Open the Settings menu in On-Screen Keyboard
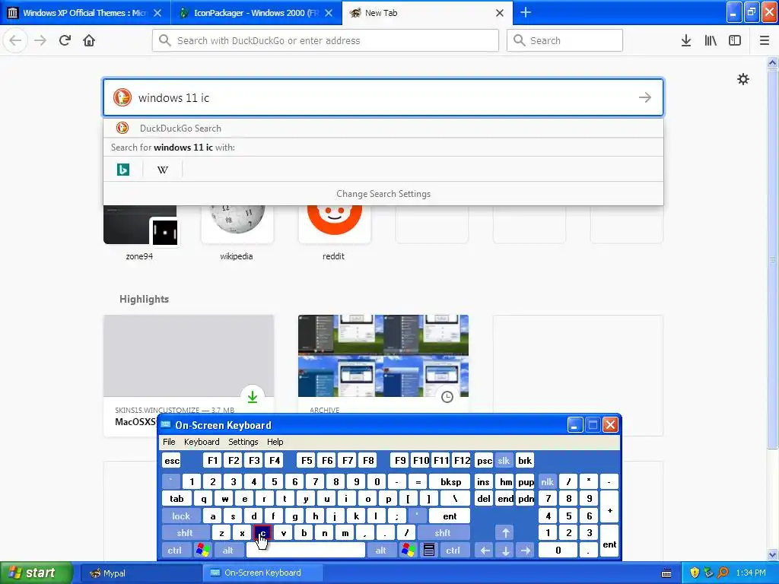779x584 pixels. point(243,442)
